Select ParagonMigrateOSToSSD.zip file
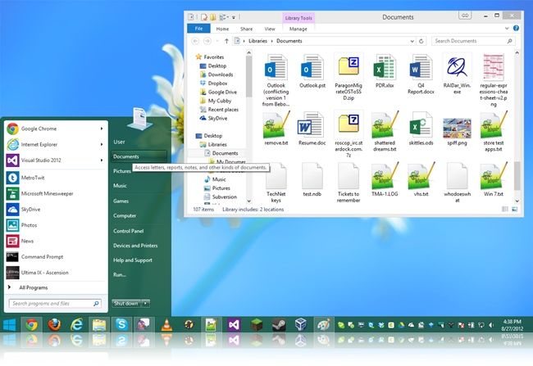 coord(348,77)
